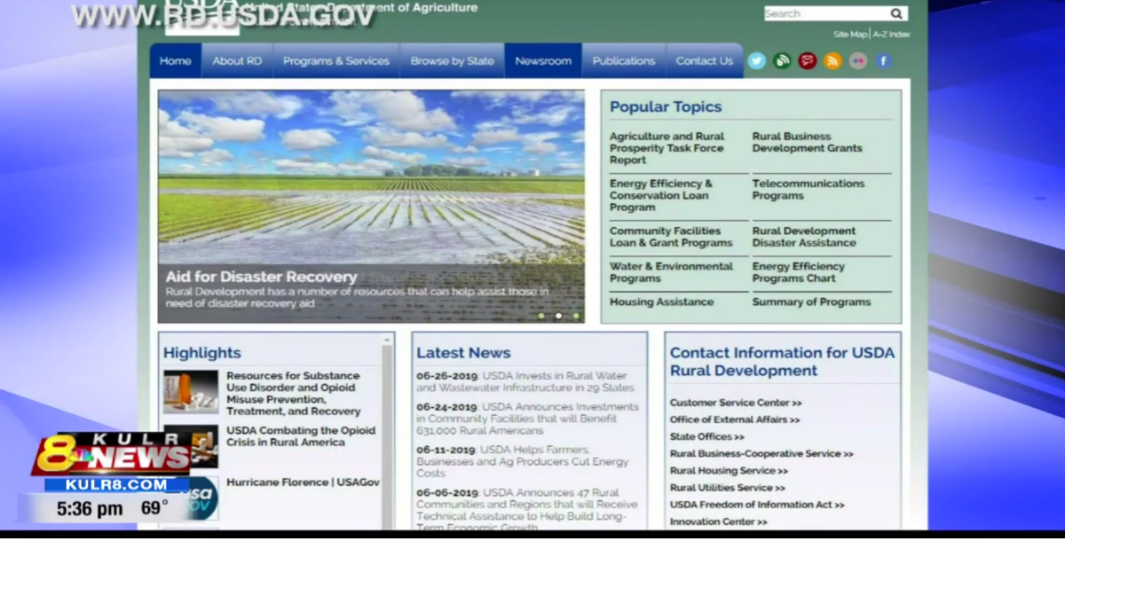Viewport: 1136px width, 596px height.
Task: Expand Rural Housing Service entry
Action: (728, 471)
